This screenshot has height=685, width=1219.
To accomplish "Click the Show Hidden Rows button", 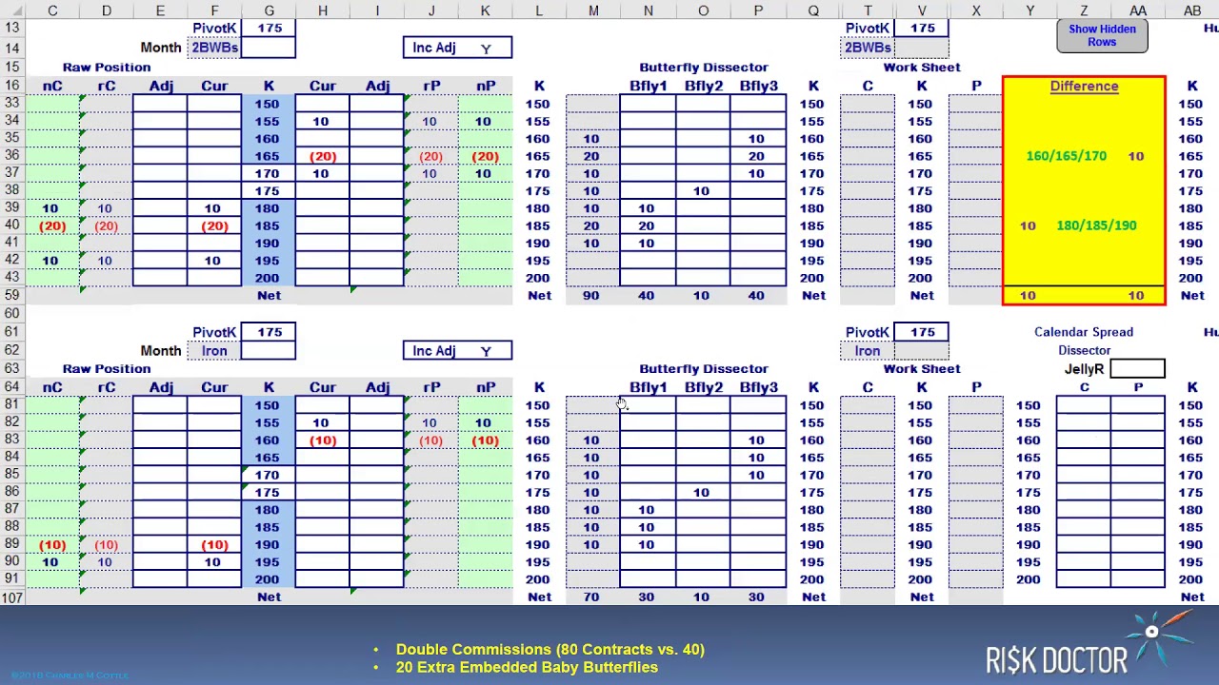I will [x=1102, y=36].
